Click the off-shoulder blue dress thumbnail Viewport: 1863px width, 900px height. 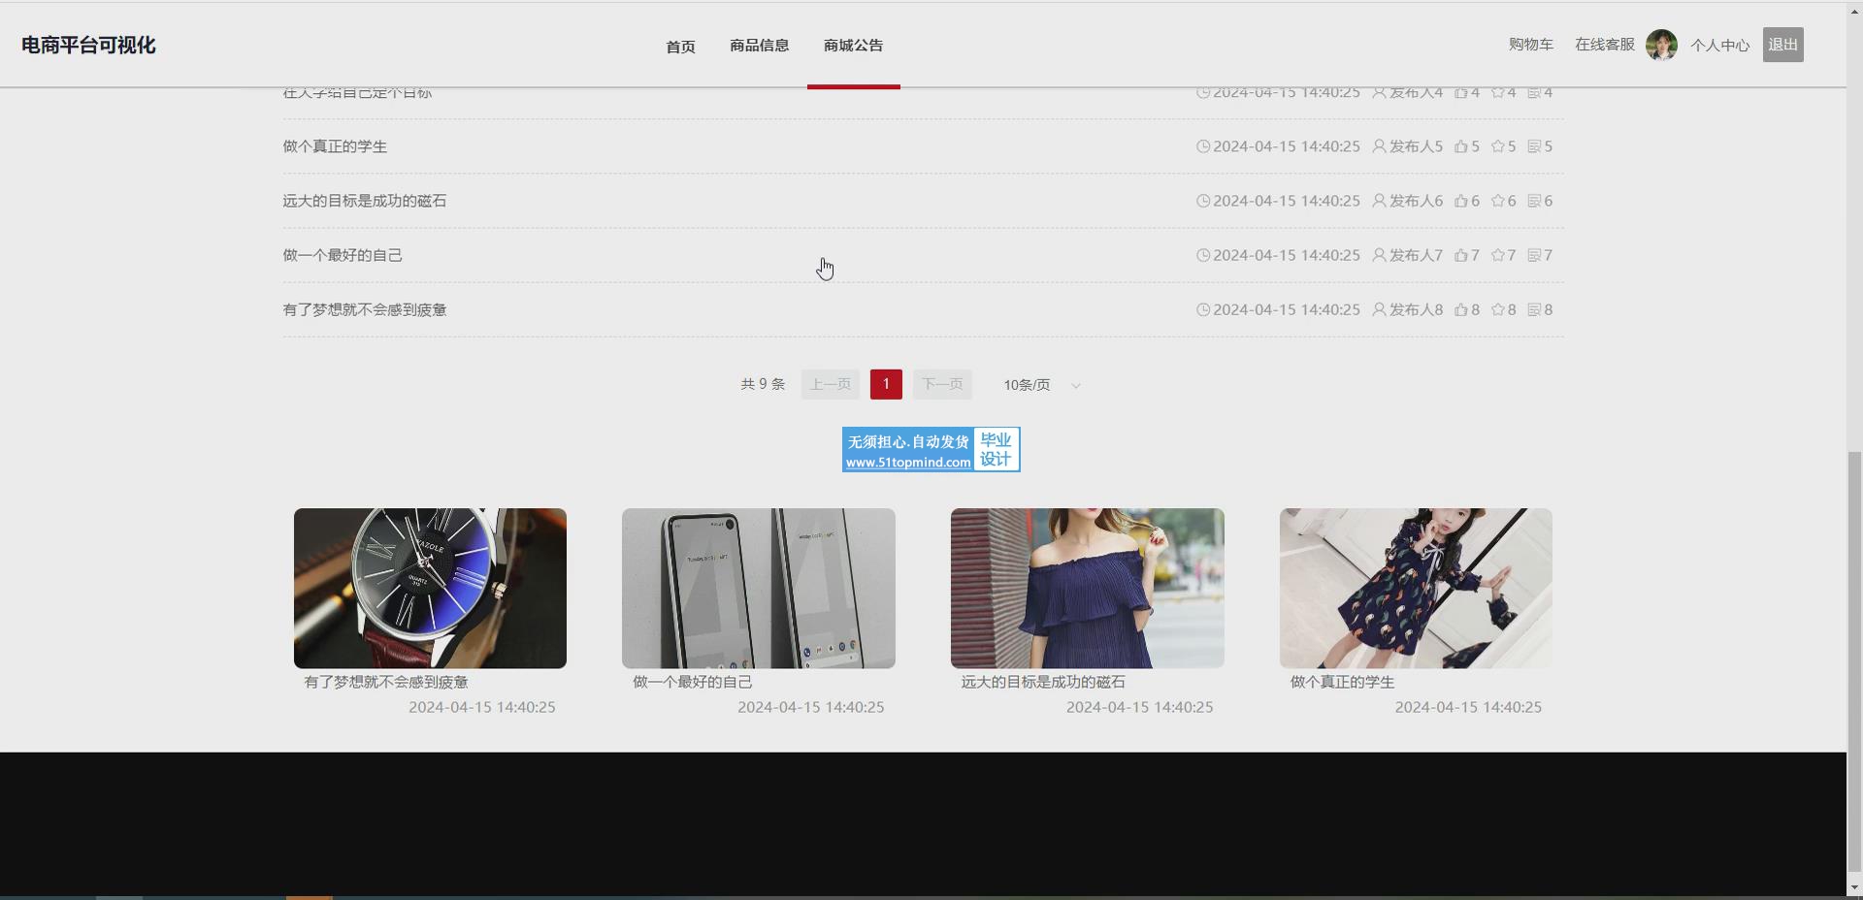coord(1087,588)
